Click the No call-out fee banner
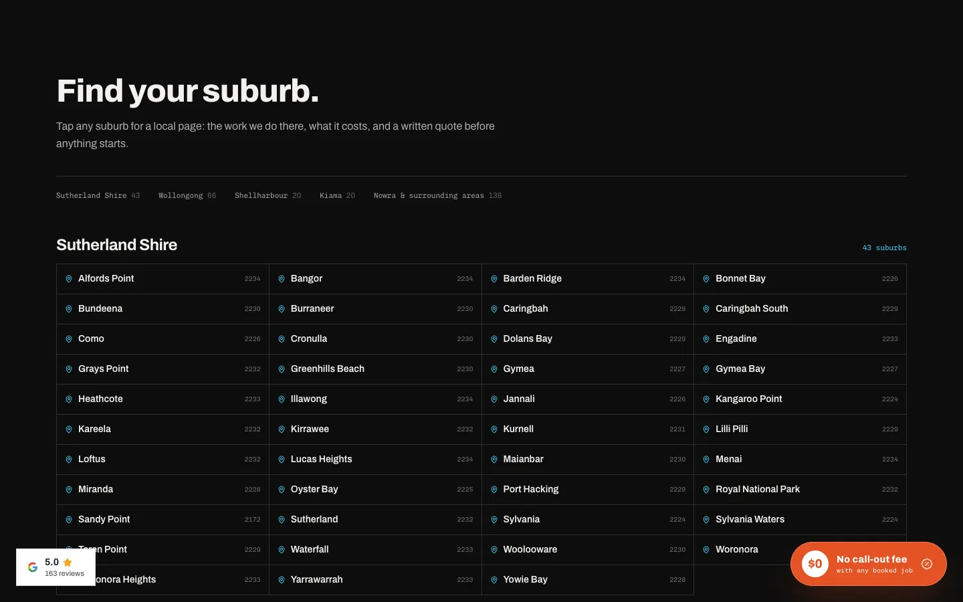The width and height of the screenshot is (963, 602). click(868, 564)
